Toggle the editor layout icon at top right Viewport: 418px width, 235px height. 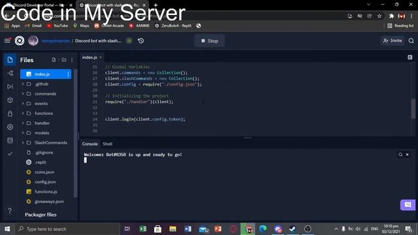tap(410, 57)
